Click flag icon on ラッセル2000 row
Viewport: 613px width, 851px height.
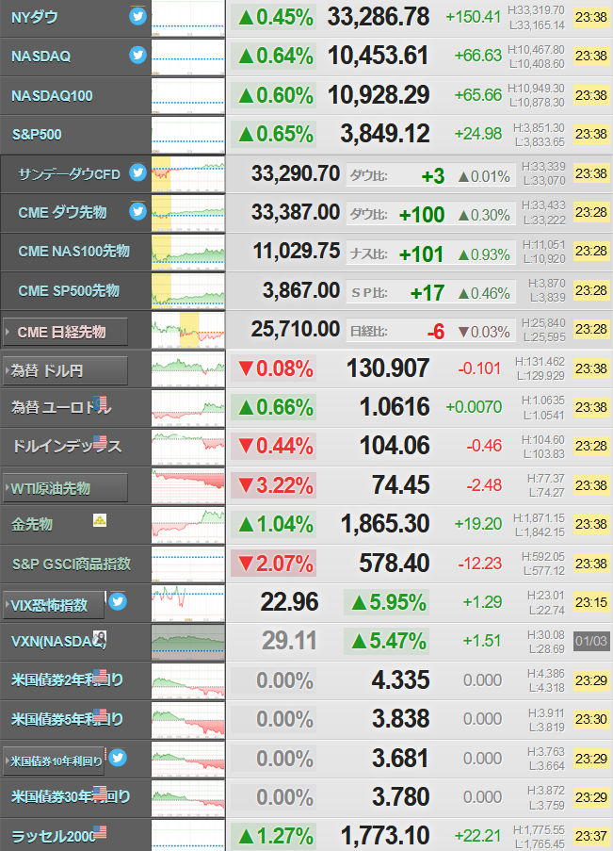coord(100,832)
